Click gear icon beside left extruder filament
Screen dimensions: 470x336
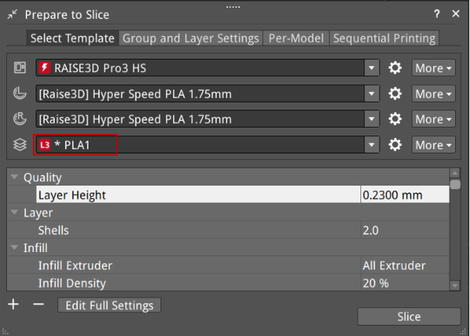[x=396, y=94]
